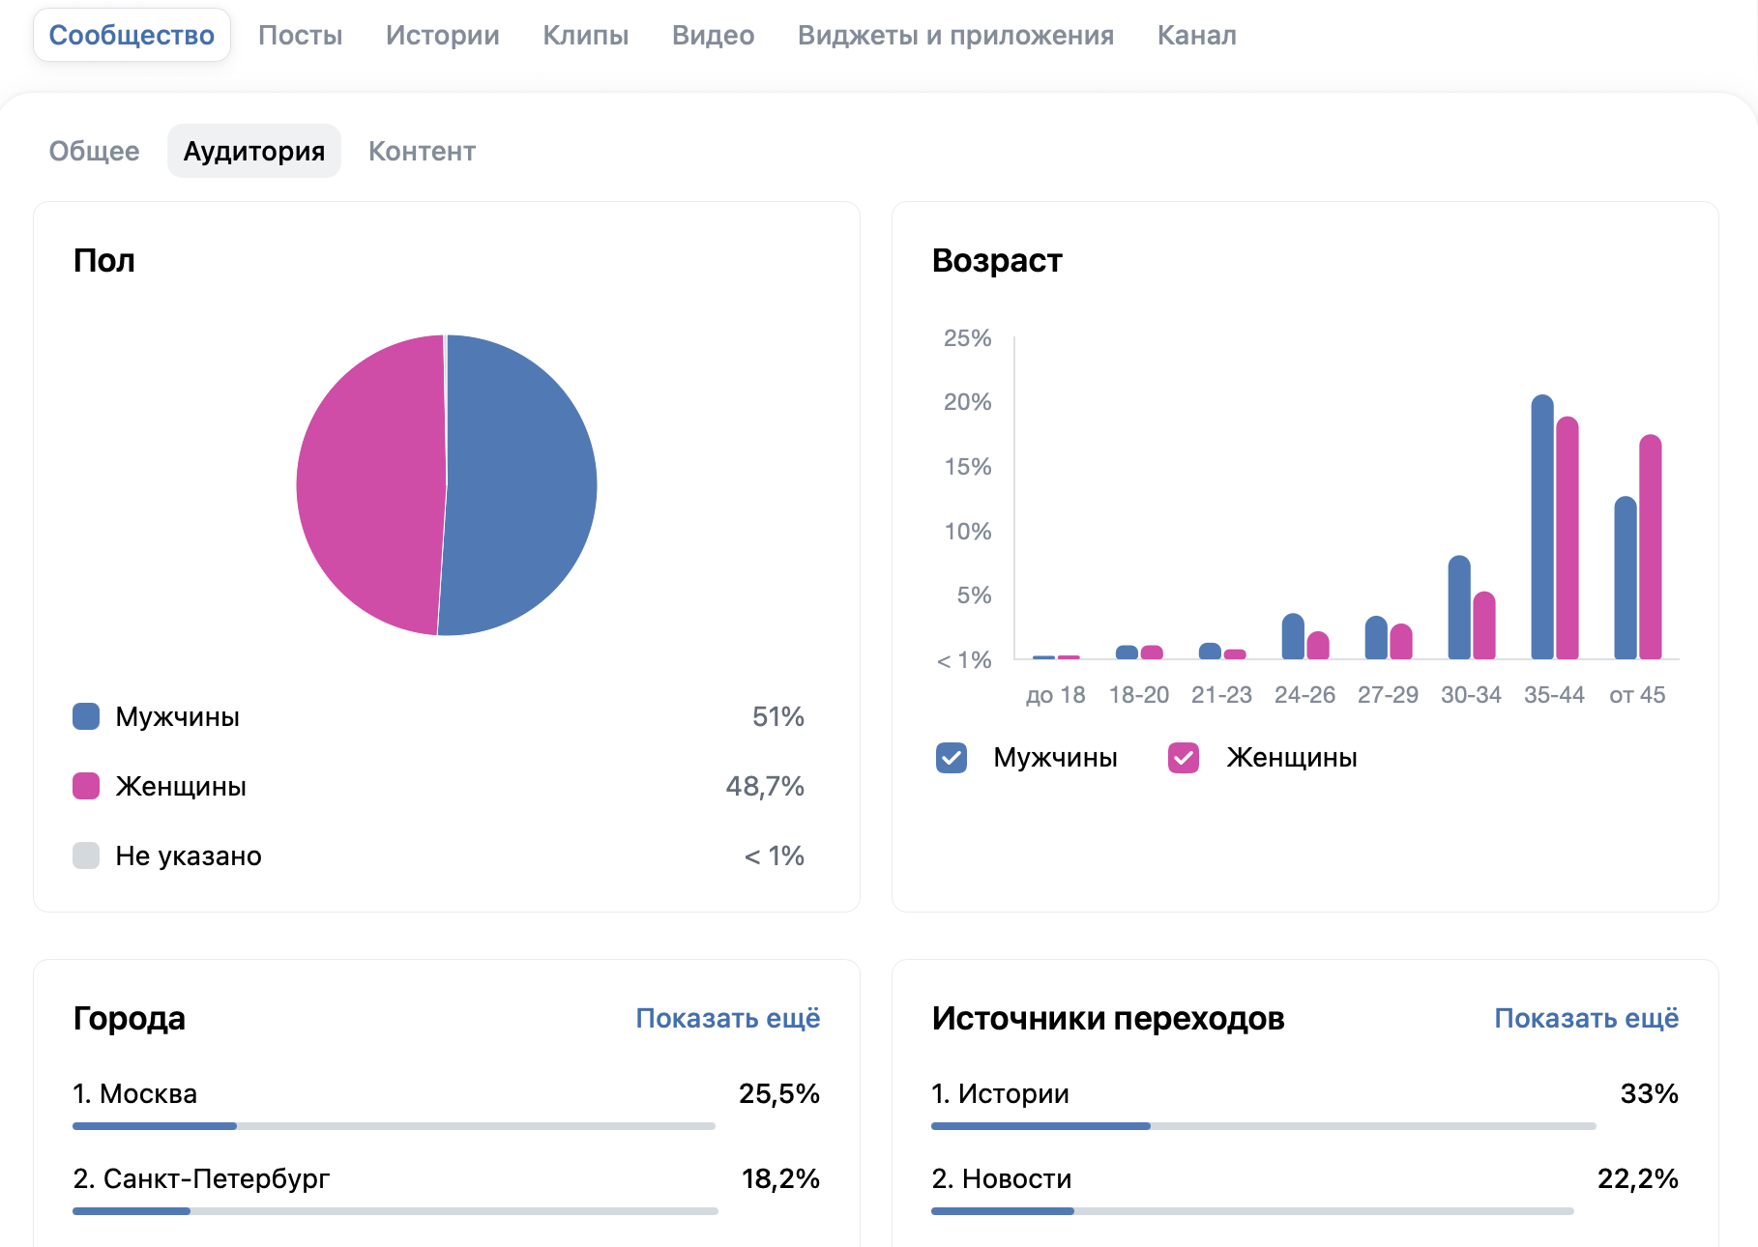Click the Москва progress bar
This screenshot has height=1247, width=1758.
pos(394,1126)
